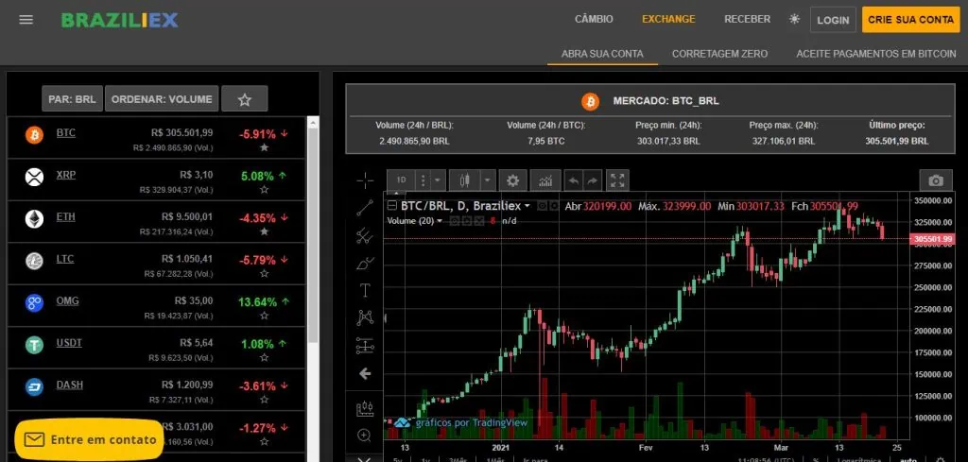Image resolution: width=968 pixels, height=462 pixels.
Task: Go to the CÂMBIO menu
Action: click(x=594, y=19)
